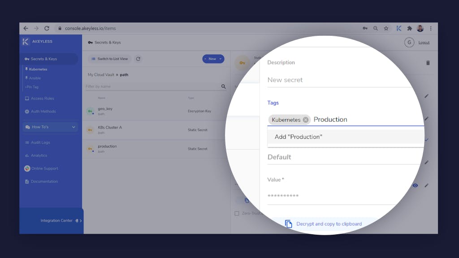Click the browser reload button
This screenshot has height=258, width=459.
pyautogui.click(x=47, y=28)
